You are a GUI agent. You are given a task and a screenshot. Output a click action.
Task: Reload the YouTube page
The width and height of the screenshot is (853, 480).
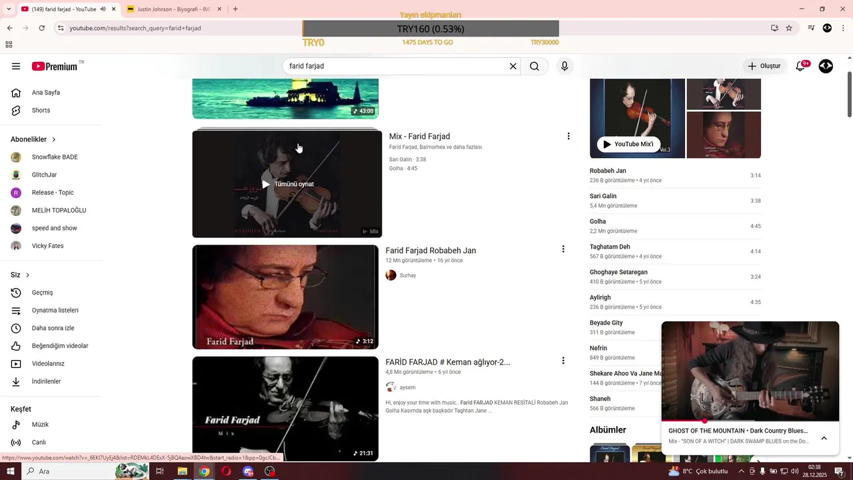point(41,28)
